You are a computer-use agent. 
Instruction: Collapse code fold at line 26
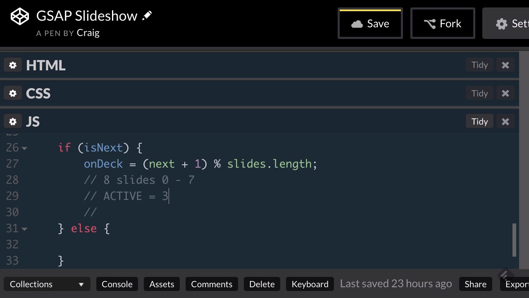click(x=24, y=148)
